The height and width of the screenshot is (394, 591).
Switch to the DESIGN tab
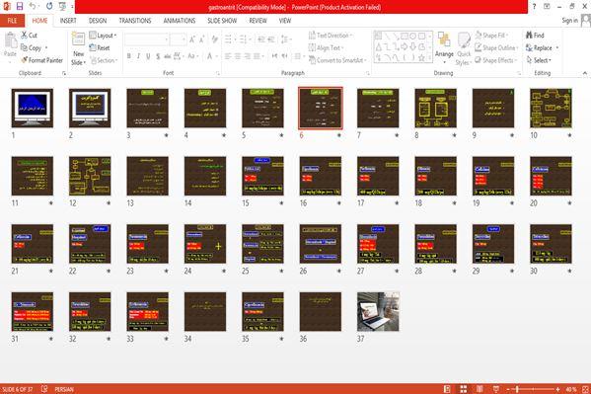(x=98, y=21)
